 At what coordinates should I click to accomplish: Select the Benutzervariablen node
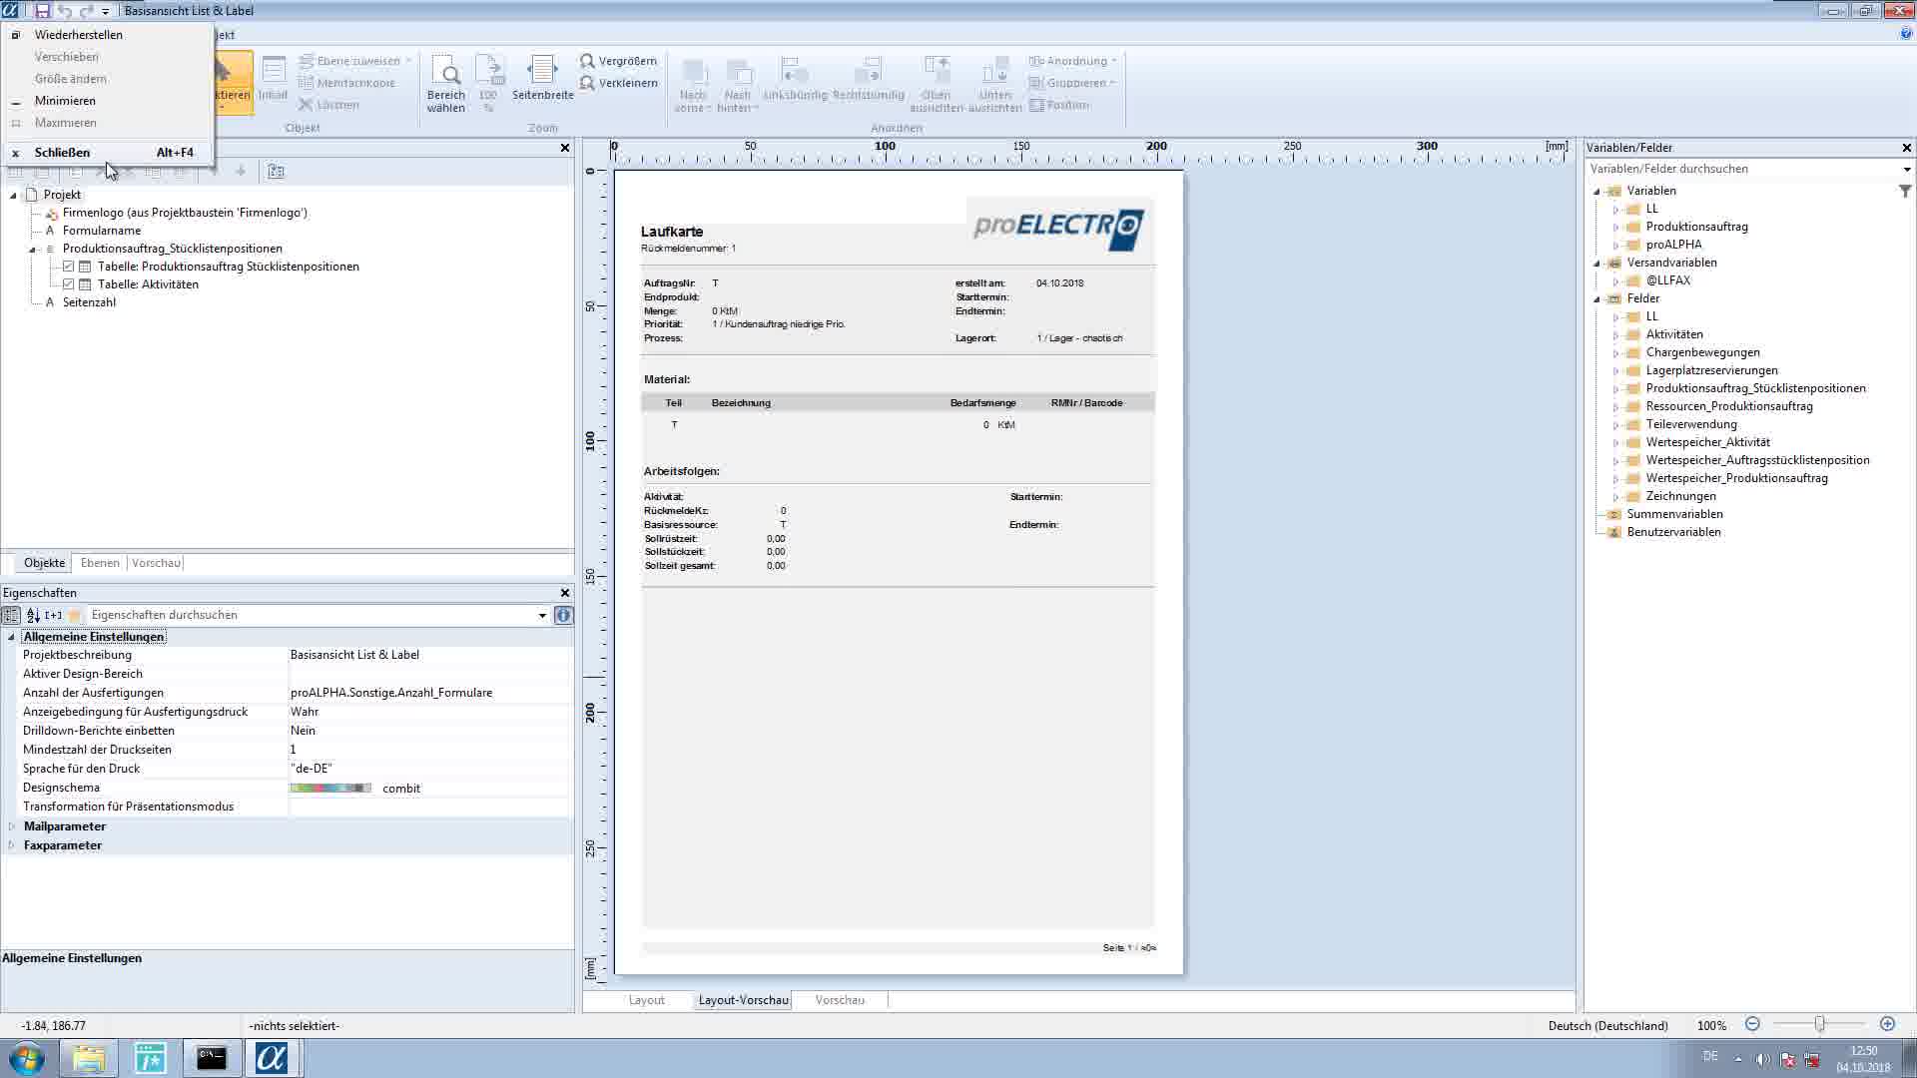1673,533
